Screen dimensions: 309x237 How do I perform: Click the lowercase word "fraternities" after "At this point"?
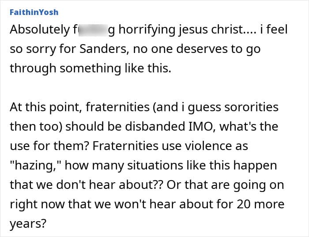coord(117,107)
